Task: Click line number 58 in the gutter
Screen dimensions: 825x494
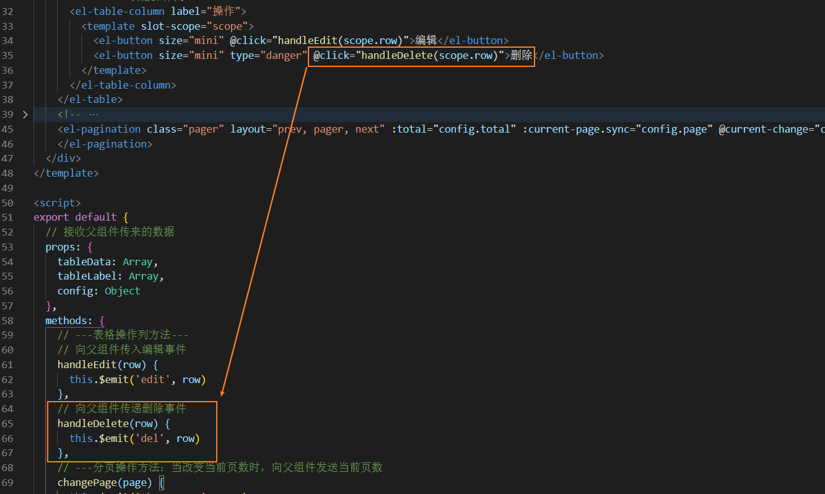Action: point(7,320)
